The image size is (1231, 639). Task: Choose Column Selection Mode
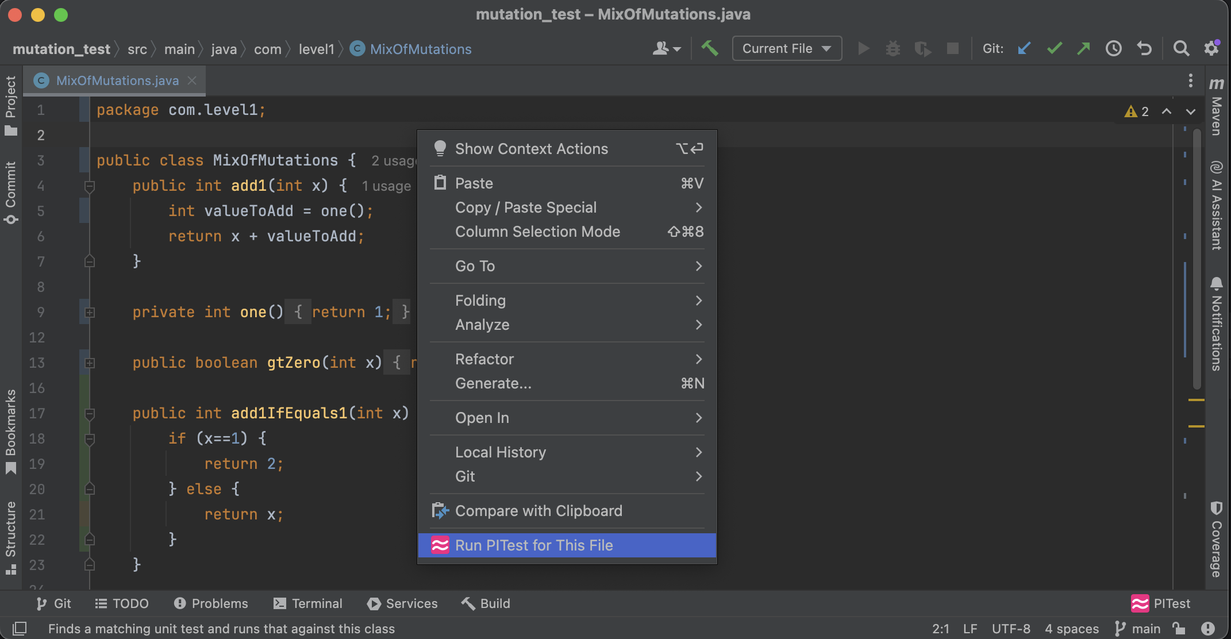(x=567, y=232)
